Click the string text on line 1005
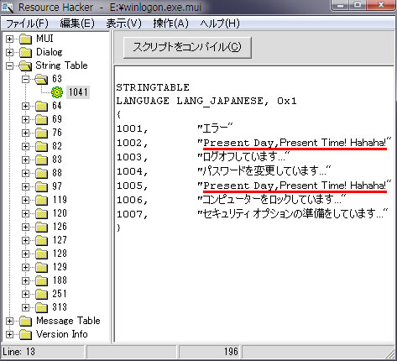The height and width of the screenshot is (361, 397). click(295, 186)
